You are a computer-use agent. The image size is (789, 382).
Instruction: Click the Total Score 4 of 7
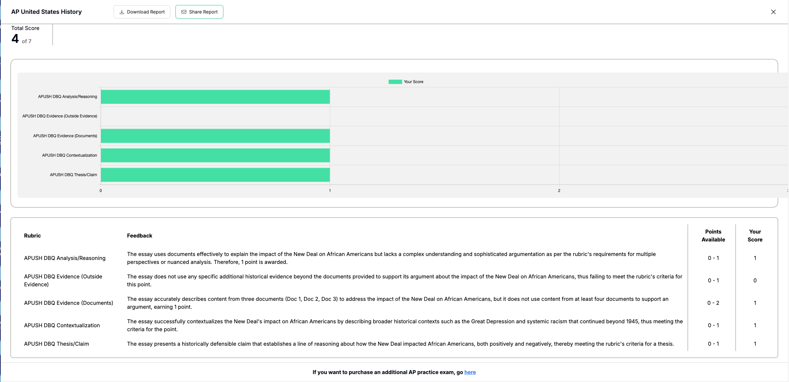point(22,39)
